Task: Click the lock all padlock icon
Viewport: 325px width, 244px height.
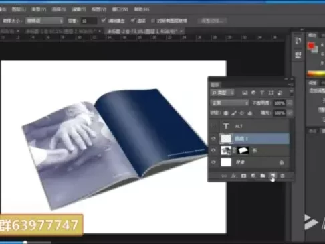Action: (x=250, y=113)
